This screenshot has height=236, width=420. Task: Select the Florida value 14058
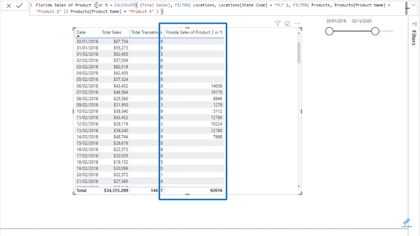pos(216,86)
